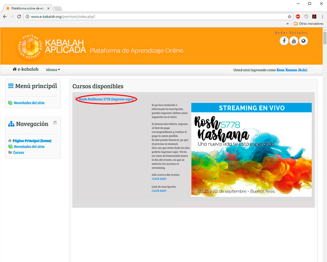Click the Redes Sociales label
This screenshot has height=262, width=327.
tap(291, 32)
